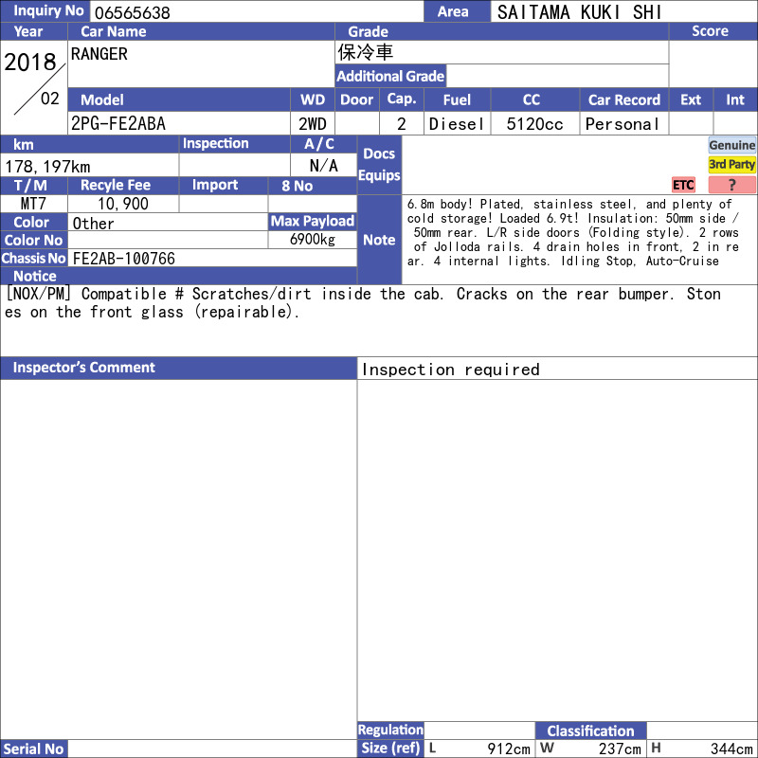Click the Japanese grade text cell
Viewport: 758px width, 758px height.
click(x=502, y=52)
